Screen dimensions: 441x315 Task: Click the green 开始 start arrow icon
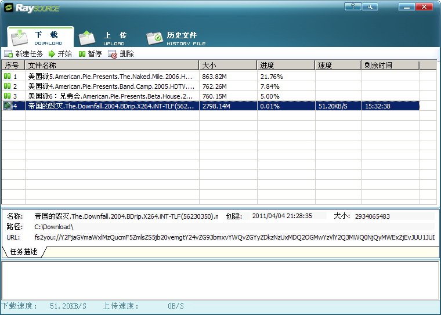pos(52,54)
